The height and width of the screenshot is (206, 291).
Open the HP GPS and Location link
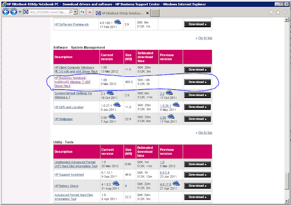pyautogui.click(x=69, y=107)
